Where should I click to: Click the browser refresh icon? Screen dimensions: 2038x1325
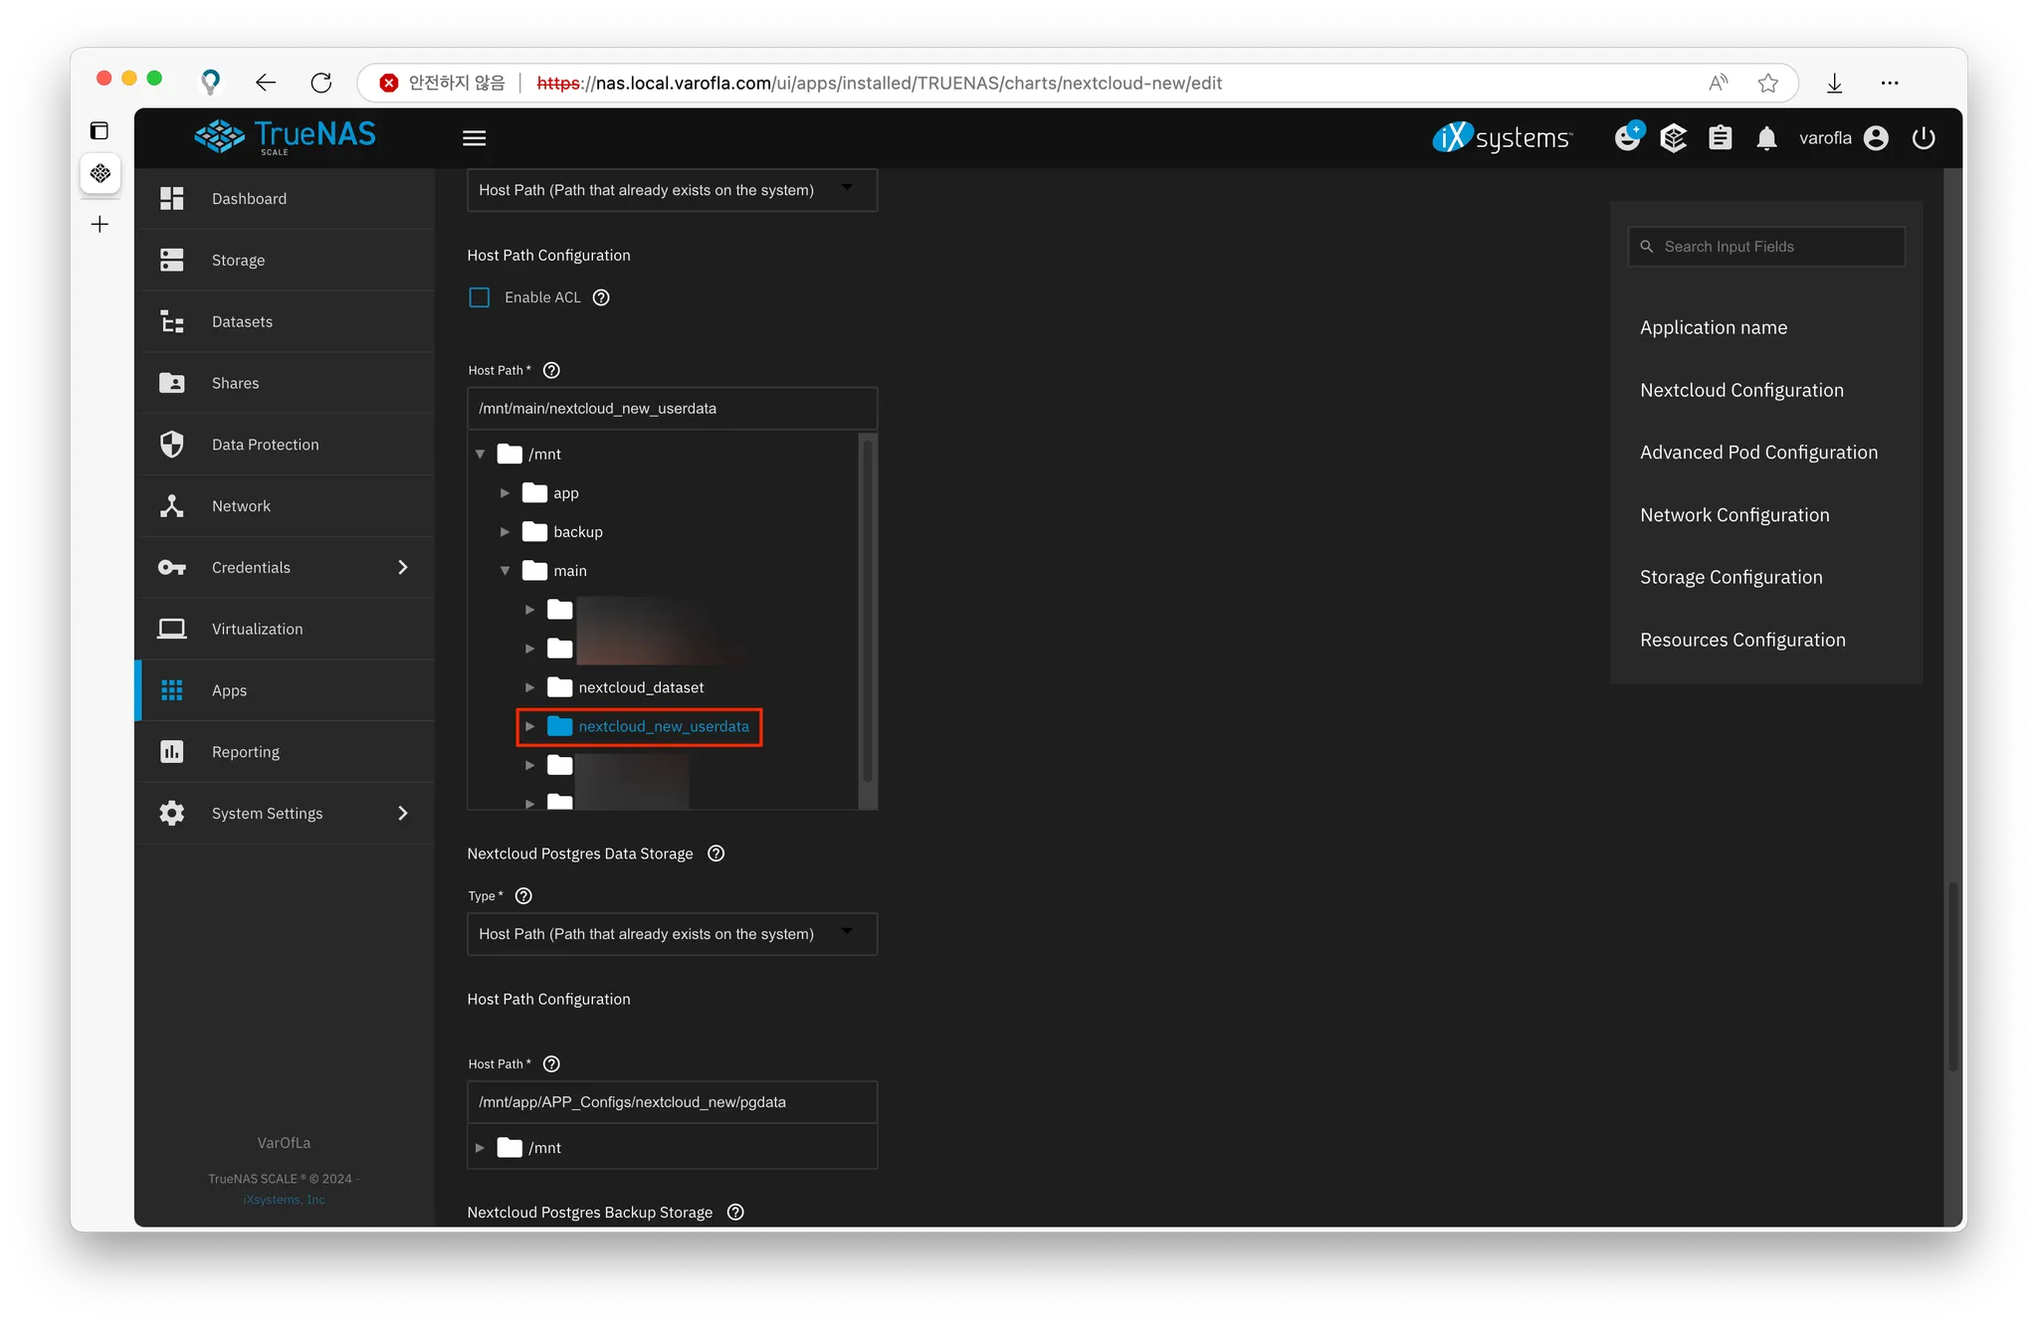(320, 83)
